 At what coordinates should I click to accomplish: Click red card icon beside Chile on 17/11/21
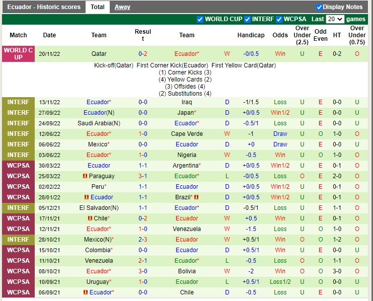90,218
